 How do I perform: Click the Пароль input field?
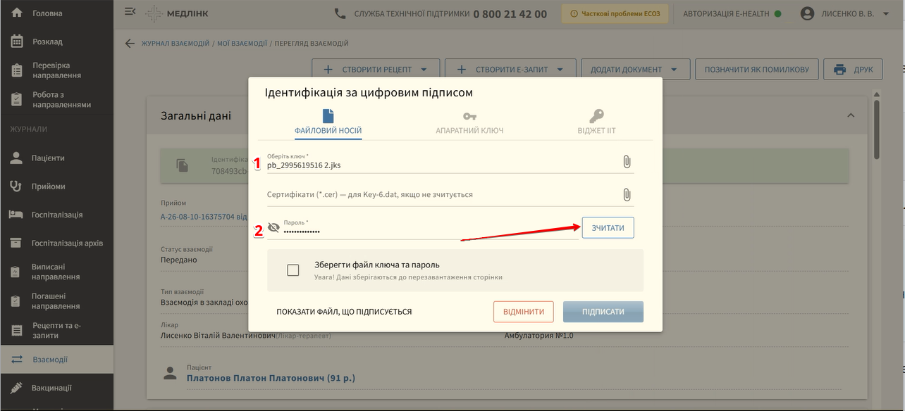430,229
